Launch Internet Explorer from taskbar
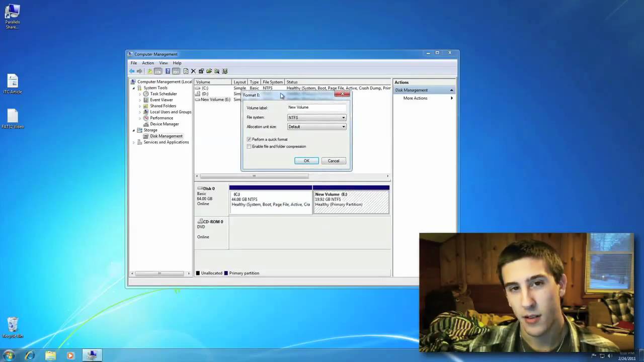644x362 pixels. point(30,355)
